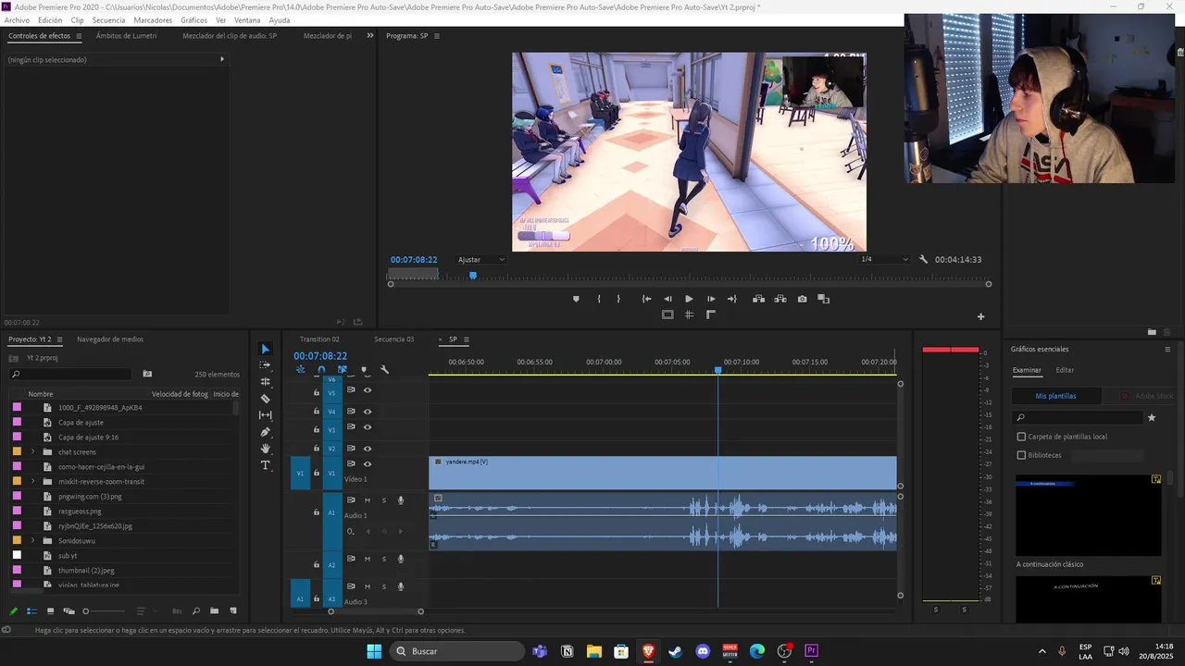
Task: Switch to Ámbitos de Lumetri tab
Action: 126,36
